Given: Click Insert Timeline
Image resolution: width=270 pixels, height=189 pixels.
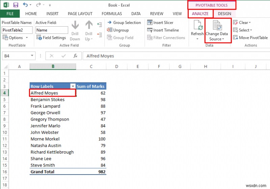Looking at the screenshot, I should (163, 30).
